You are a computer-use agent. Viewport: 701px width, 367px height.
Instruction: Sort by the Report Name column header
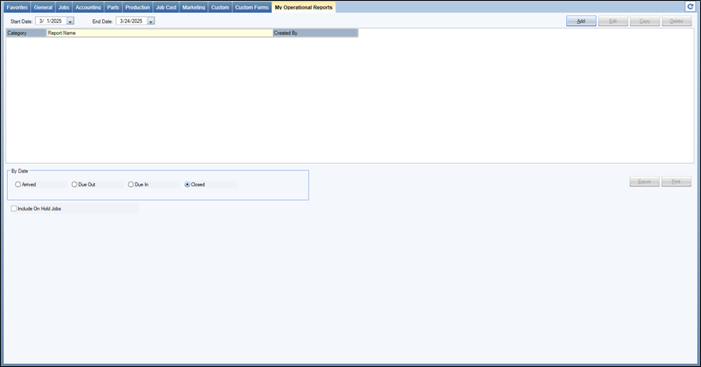click(159, 33)
